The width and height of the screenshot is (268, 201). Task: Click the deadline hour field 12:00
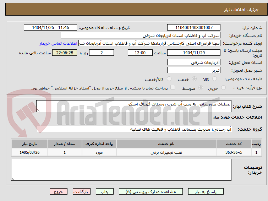(140, 53)
